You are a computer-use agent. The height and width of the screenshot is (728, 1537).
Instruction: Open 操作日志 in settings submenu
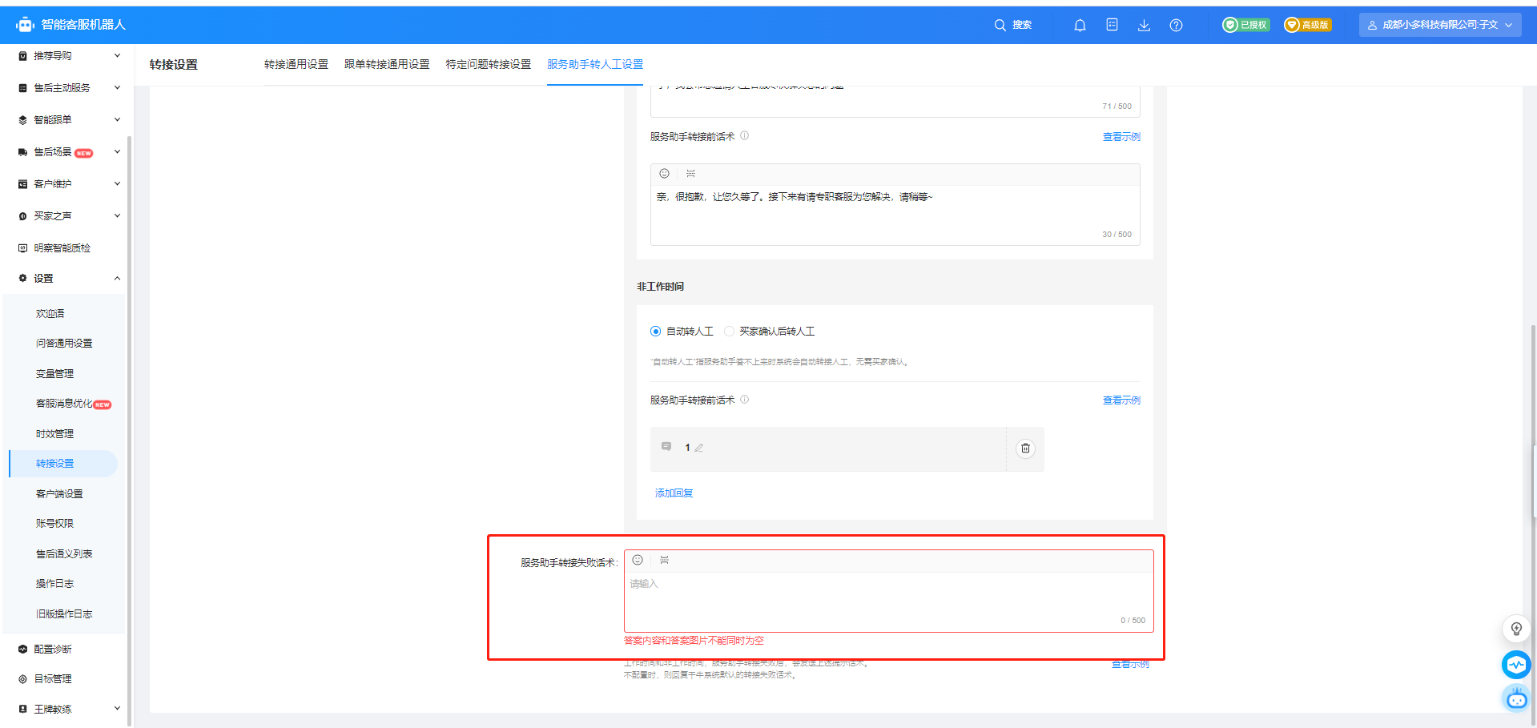point(54,584)
